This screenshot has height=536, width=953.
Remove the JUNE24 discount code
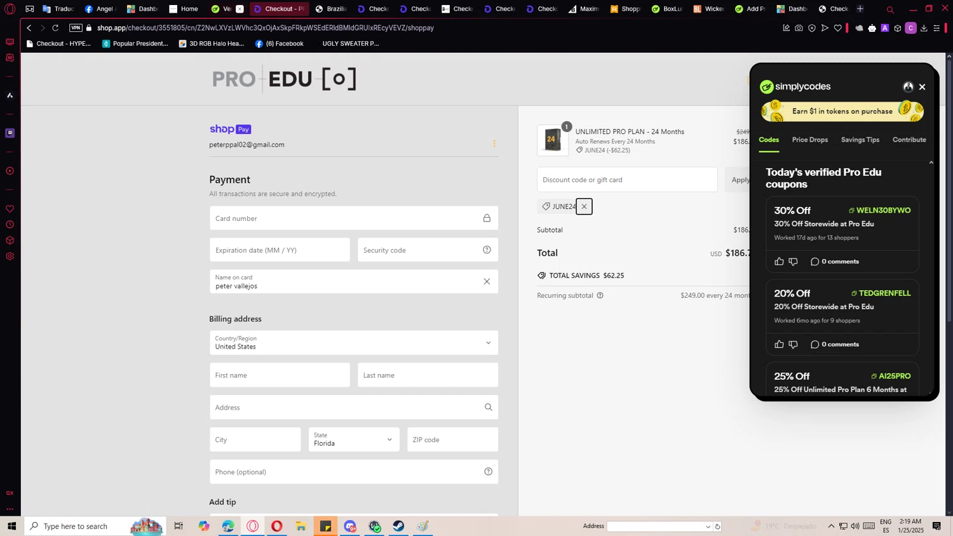(x=584, y=206)
